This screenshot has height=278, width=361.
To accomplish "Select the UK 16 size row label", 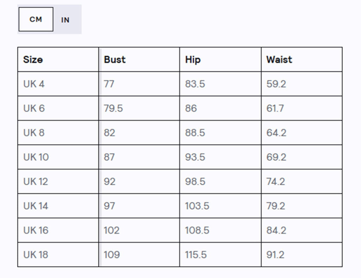I will (36, 230).
